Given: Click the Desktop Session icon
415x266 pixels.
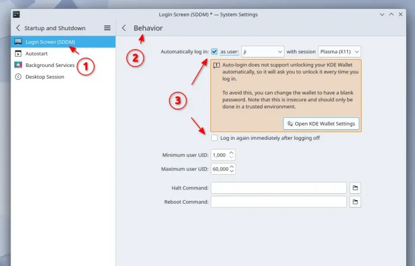Looking at the screenshot, I should coord(18,76).
